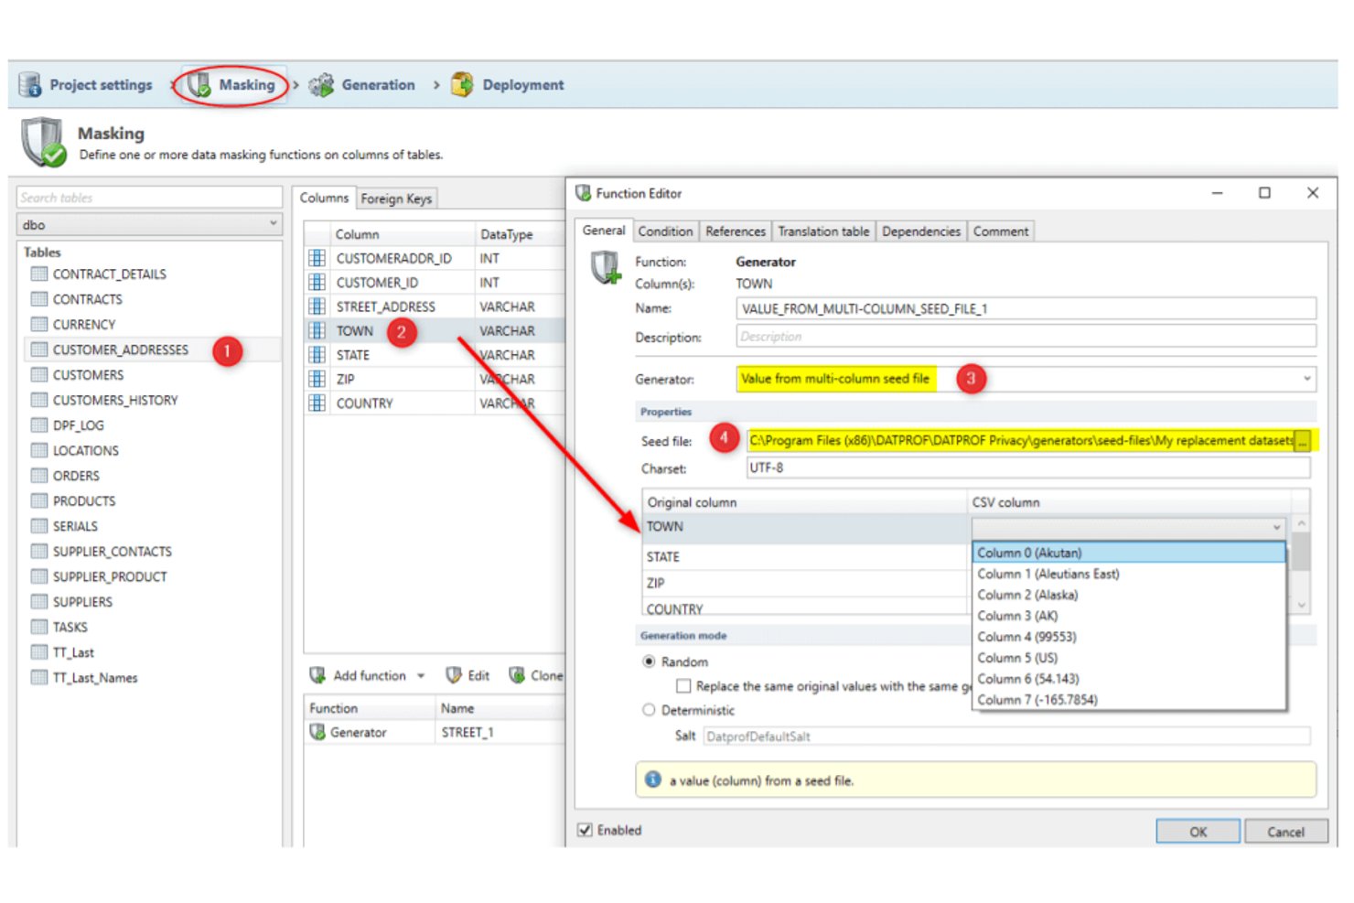Select the Random generation mode
This screenshot has width=1354, height=903.
pos(649,661)
